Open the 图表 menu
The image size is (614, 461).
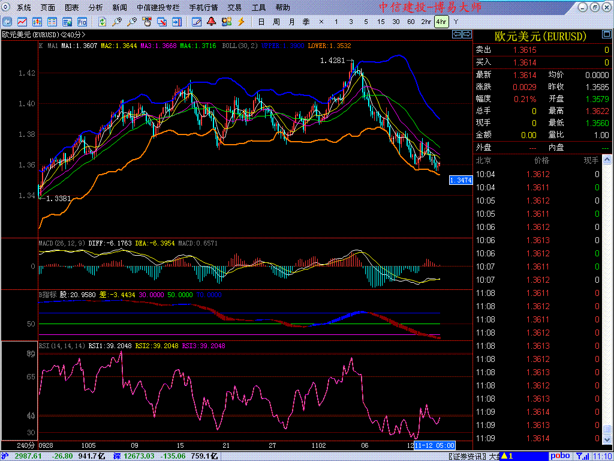(72, 7)
